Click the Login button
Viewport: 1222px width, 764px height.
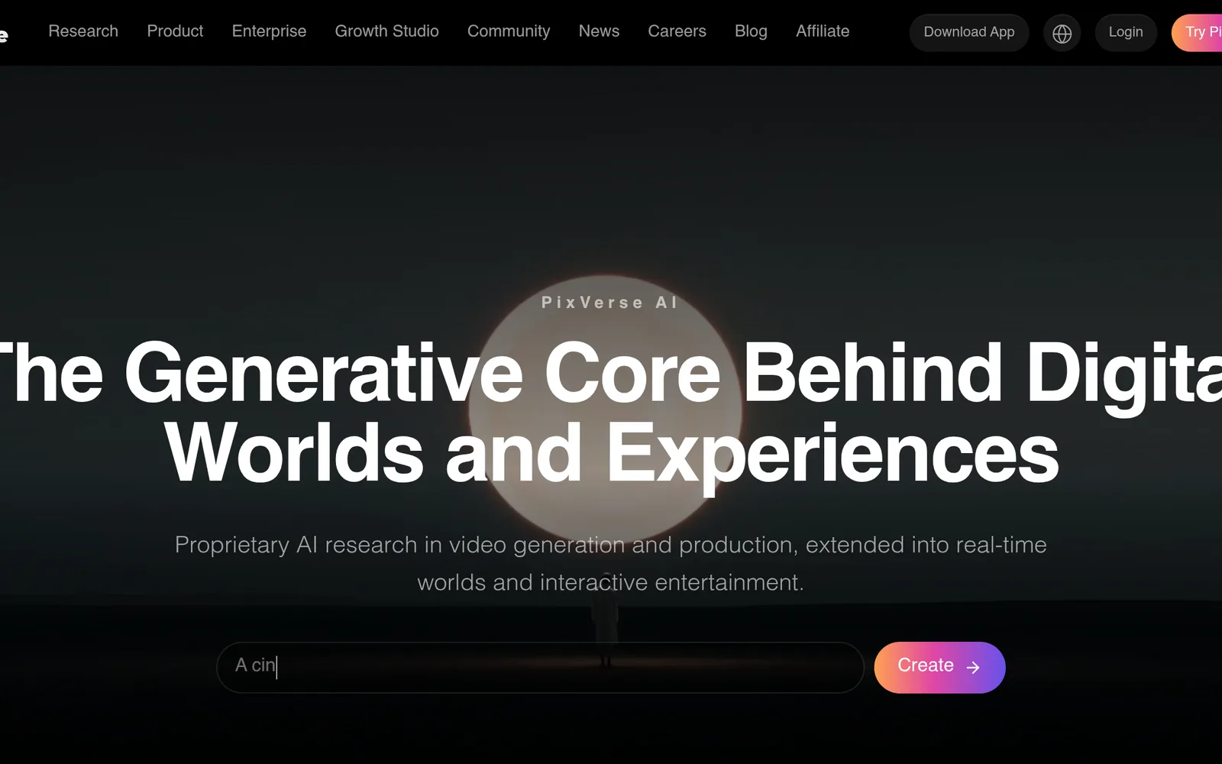pos(1126,33)
